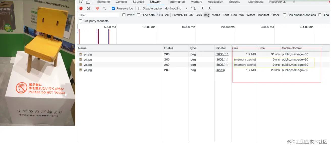This screenshot has height=149, width=332.
Task: Filter by JS requests
Action: tap(191, 15)
